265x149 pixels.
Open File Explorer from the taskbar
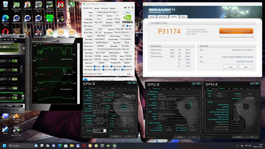tap(72, 146)
